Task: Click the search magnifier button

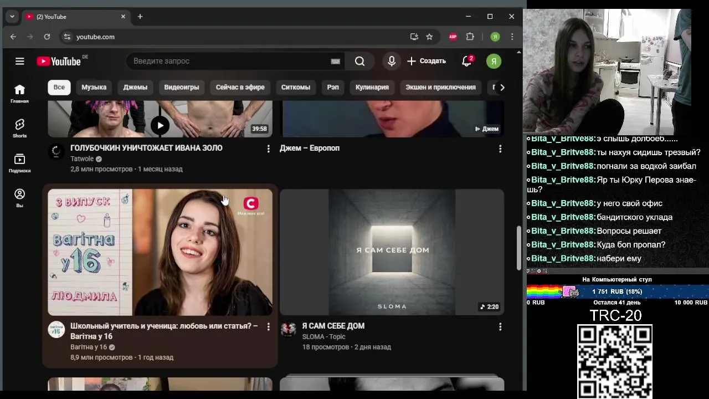Action: [x=360, y=61]
